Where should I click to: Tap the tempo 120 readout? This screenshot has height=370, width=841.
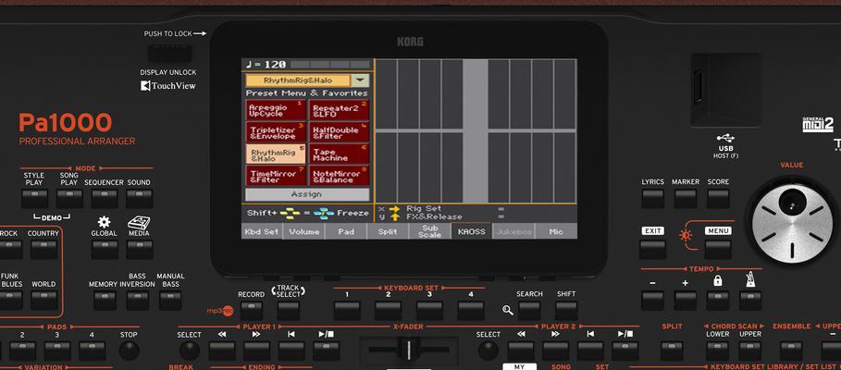pos(266,65)
